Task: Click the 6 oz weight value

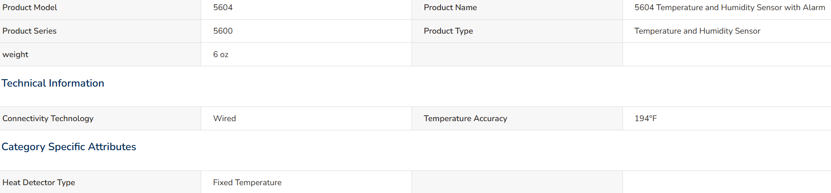Action: tap(221, 54)
